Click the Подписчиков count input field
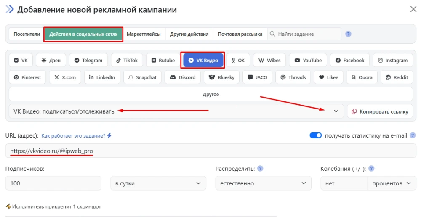Viewport: 421px width, 217px height. [x=53, y=183]
